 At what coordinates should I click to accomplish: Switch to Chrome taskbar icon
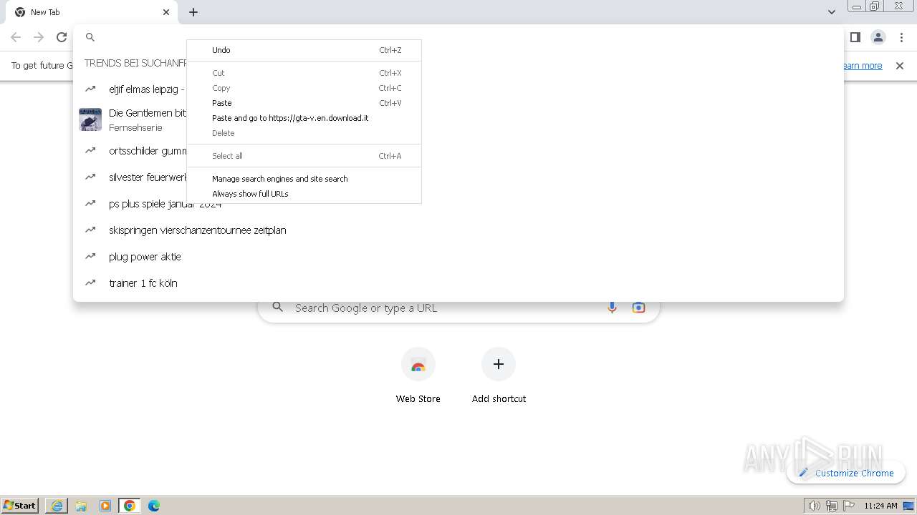click(x=130, y=506)
